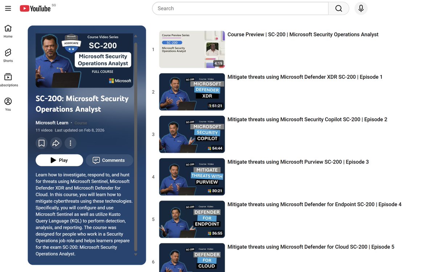Open the hamburger guide menu
435x272 pixels.
click(x=8, y=8)
